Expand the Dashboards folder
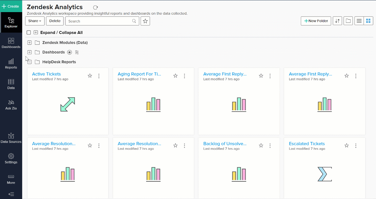376x199 pixels. pyautogui.click(x=29, y=52)
